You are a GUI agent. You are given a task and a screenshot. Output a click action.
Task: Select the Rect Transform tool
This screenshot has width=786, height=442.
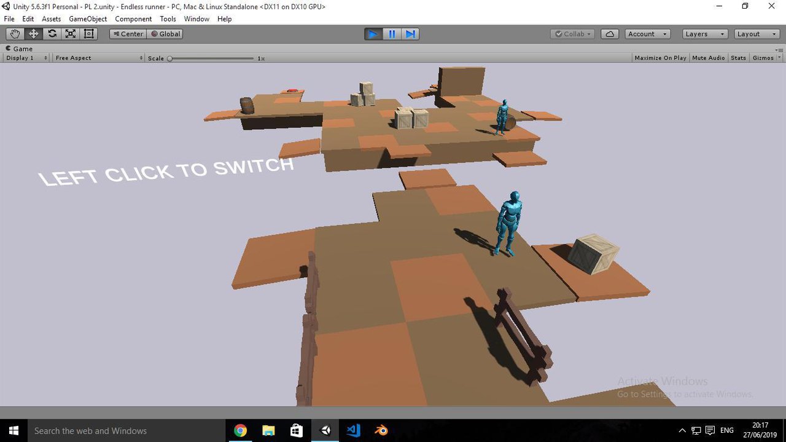pos(89,34)
